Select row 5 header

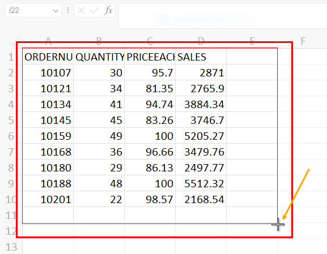point(11,120)
